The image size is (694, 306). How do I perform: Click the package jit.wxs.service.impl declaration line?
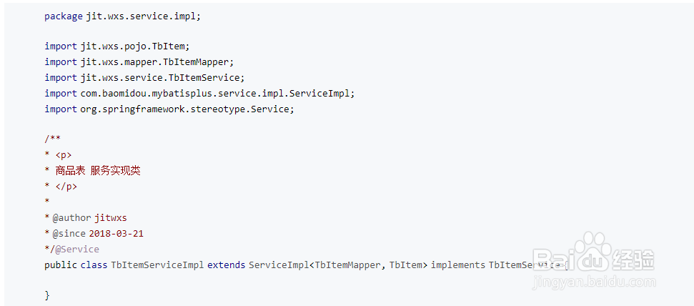click(122, 16)
